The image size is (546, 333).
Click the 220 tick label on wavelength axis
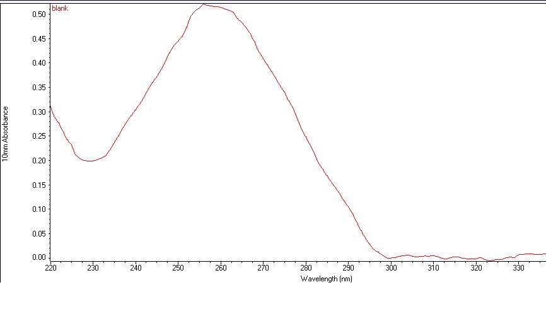pyautogui.click(x=50, y=268)
